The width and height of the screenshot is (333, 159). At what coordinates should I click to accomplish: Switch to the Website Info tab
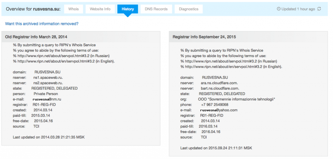[100, 9]
